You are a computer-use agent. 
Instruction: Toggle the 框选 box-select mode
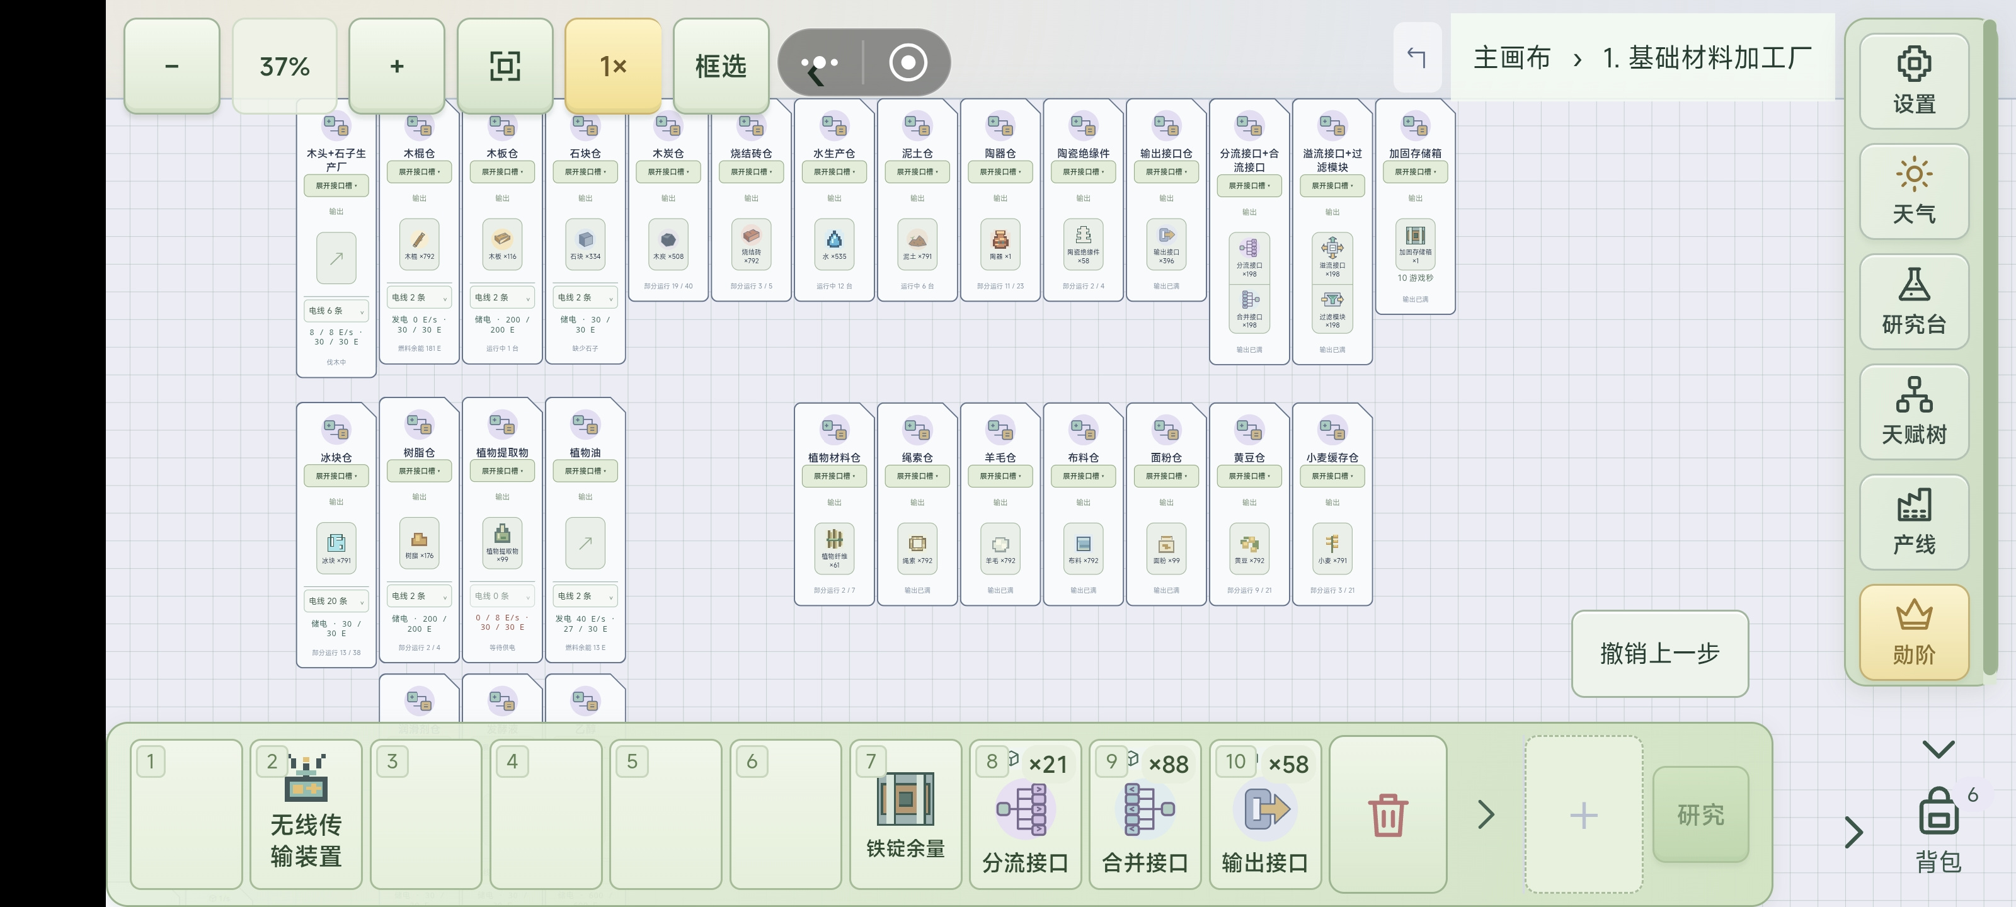coord(721,66)
